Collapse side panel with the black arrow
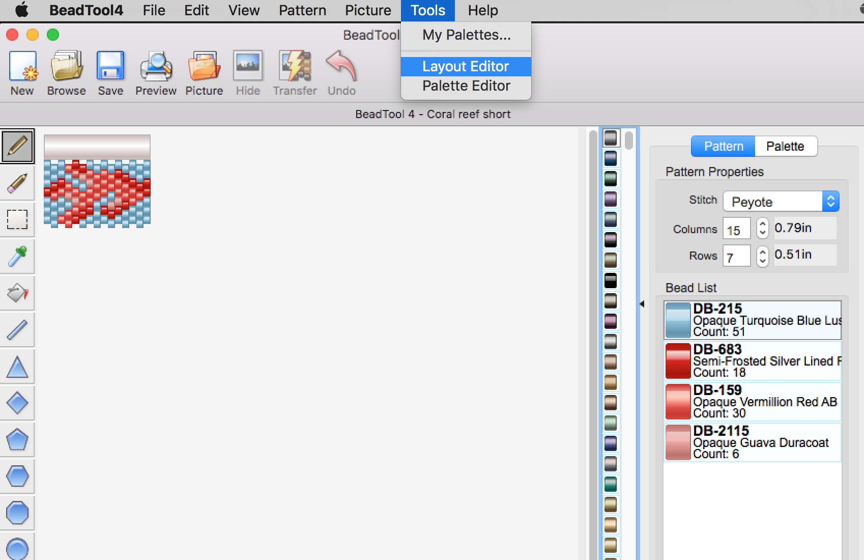The image size is (864, 560). point(642,304)
